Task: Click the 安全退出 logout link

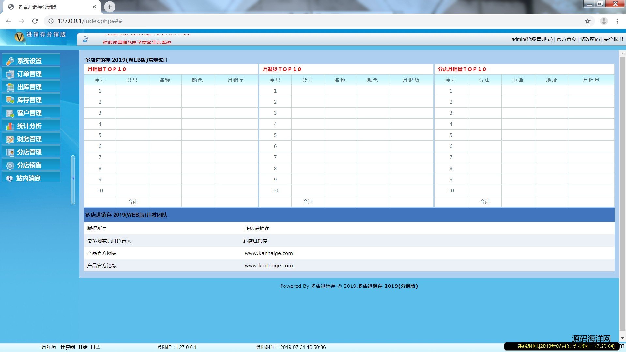Action: pos(613,39)
